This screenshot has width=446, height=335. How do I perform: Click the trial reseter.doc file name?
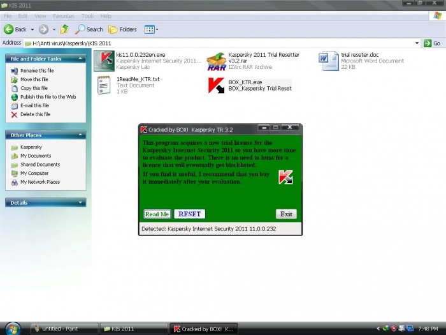(x=360, y=55)
